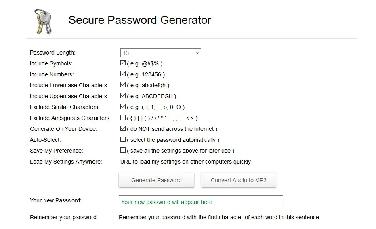Uncheck Generate On Your Device
Image resolution: width=376 pixels, height=229 pixels.
pyautogui.click(x=123, y=129)
